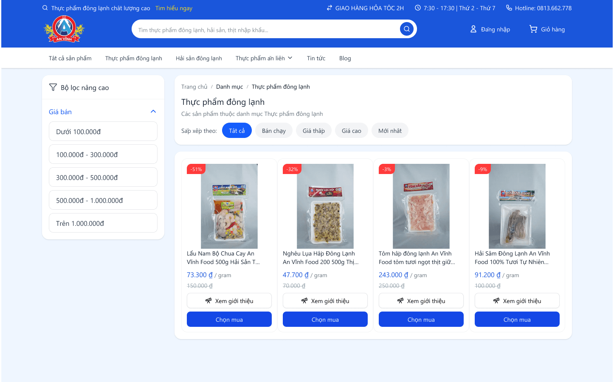Viewport: 614px width, 382px height.
Task: Click Chọn mua for Lẩu Nam Bộ
Action: coord(229,319)
